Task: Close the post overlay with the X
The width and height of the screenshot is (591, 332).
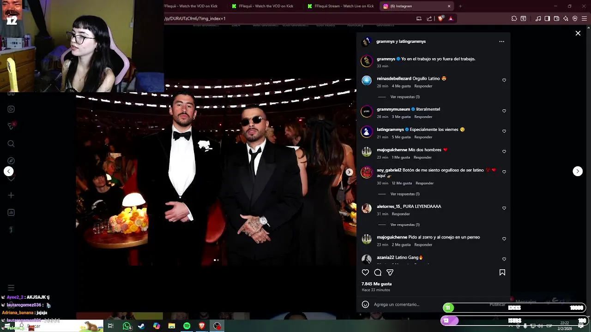Action: pos(578,33)
